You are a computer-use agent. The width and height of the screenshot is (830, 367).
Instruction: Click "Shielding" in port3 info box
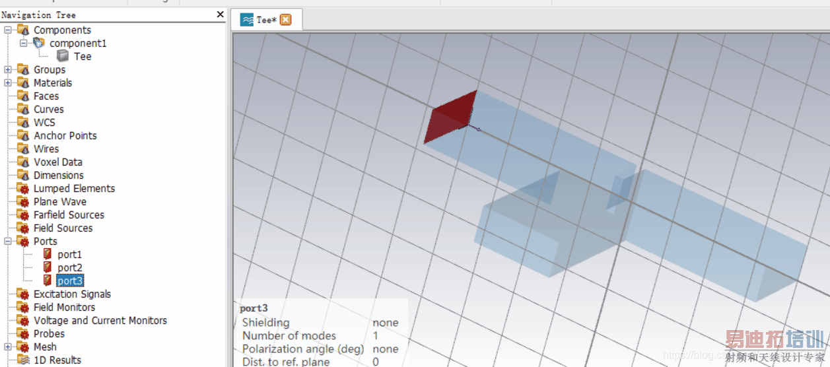tap(265, 323)
